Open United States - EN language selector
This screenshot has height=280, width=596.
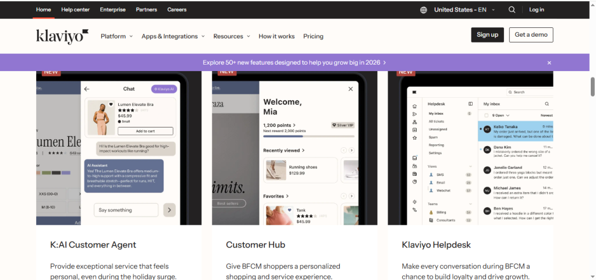[464, 10]
